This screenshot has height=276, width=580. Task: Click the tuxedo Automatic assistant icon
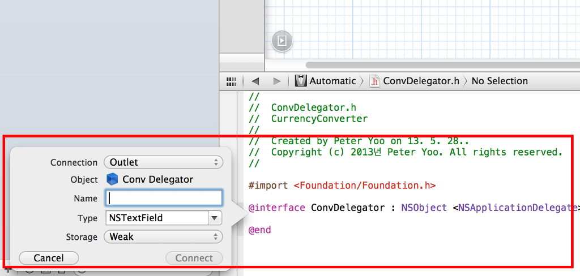(301, 81)
